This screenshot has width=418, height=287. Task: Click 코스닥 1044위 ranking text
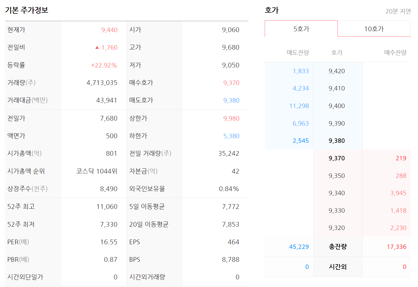tap(97, 171)
